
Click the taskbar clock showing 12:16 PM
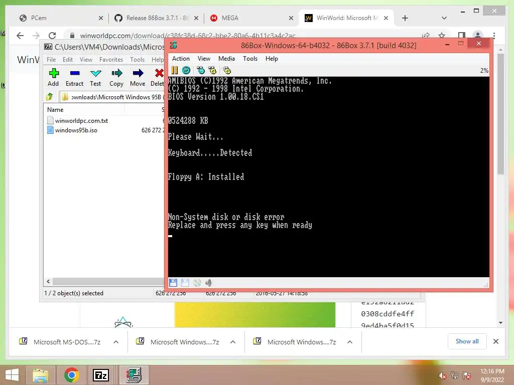coord(492,375)
